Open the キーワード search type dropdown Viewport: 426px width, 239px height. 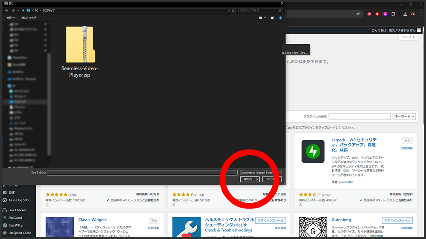[404, 117]
